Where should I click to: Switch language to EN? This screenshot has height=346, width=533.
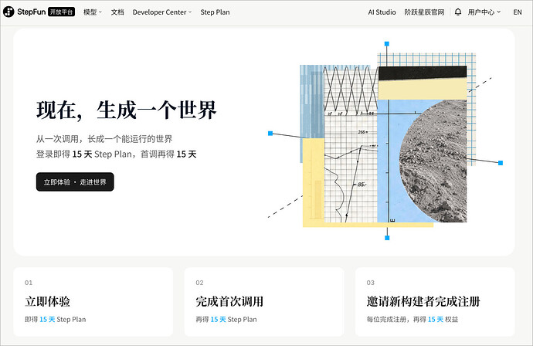(518, 12)
